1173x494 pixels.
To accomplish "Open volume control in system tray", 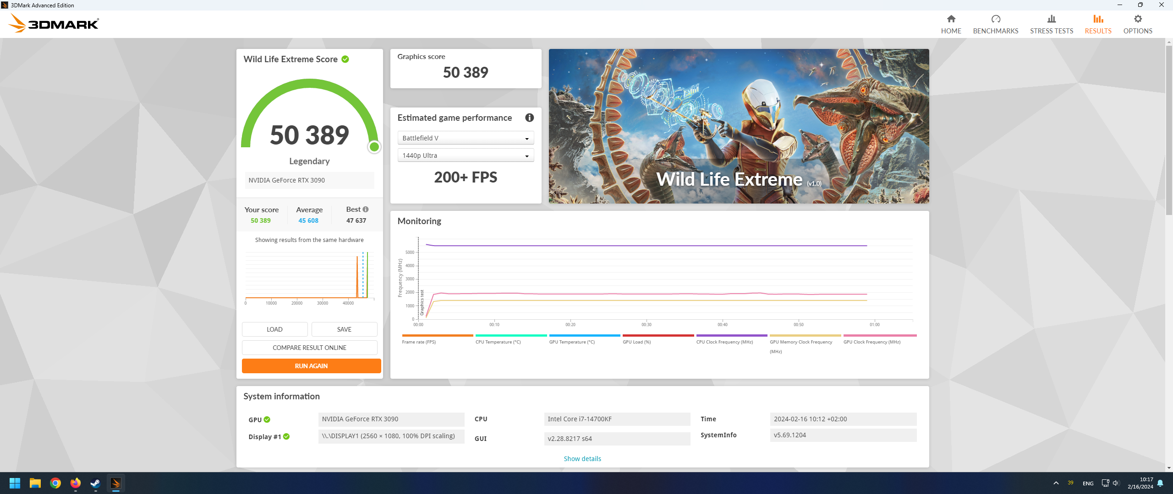I will pyautogui.click(x=1116, y=483).
